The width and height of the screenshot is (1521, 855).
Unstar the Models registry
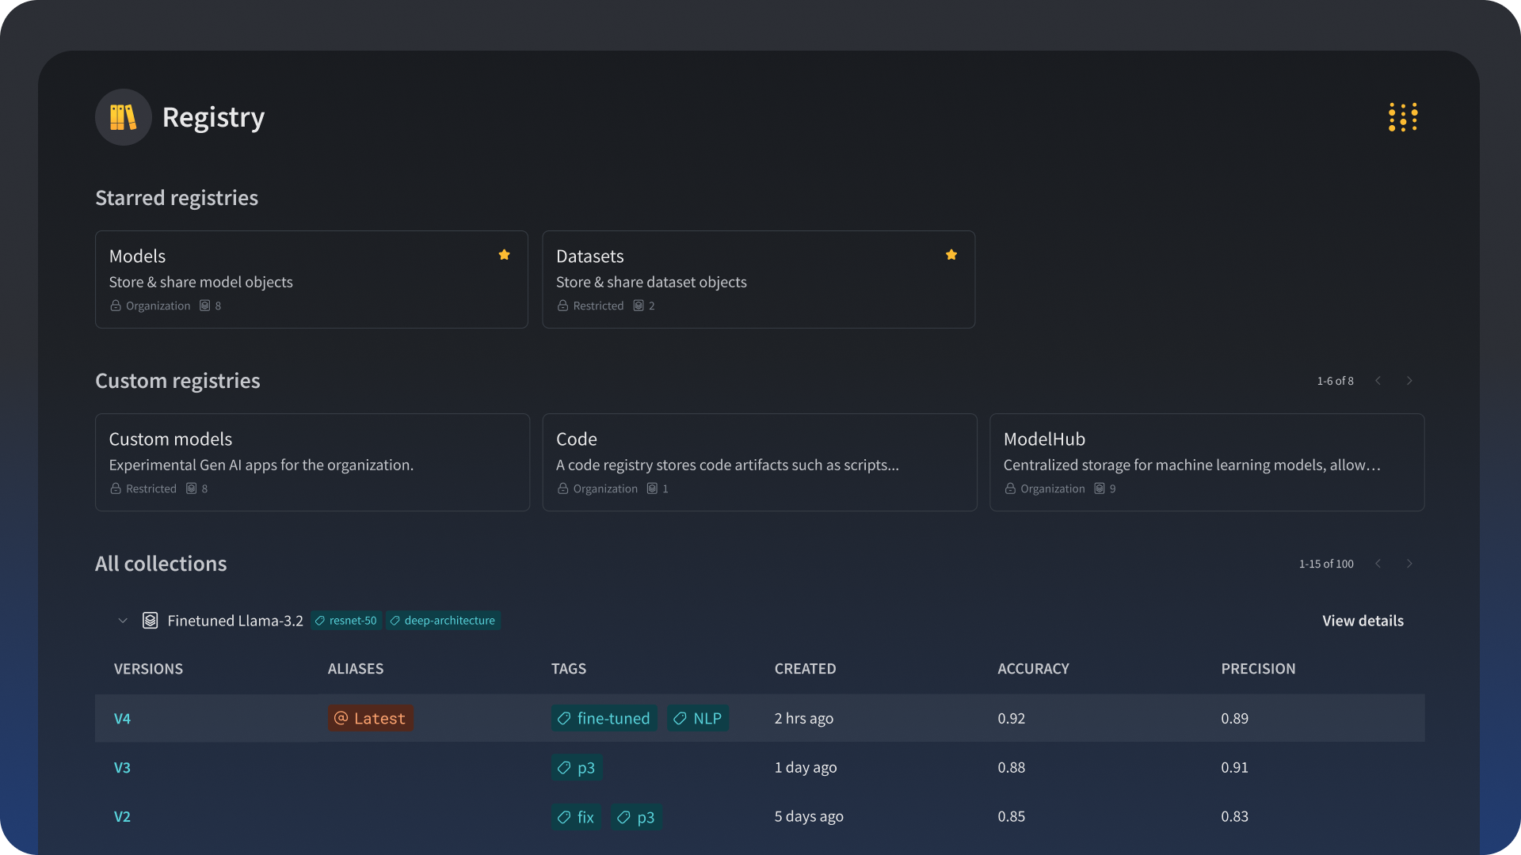(x=504, y=255)
